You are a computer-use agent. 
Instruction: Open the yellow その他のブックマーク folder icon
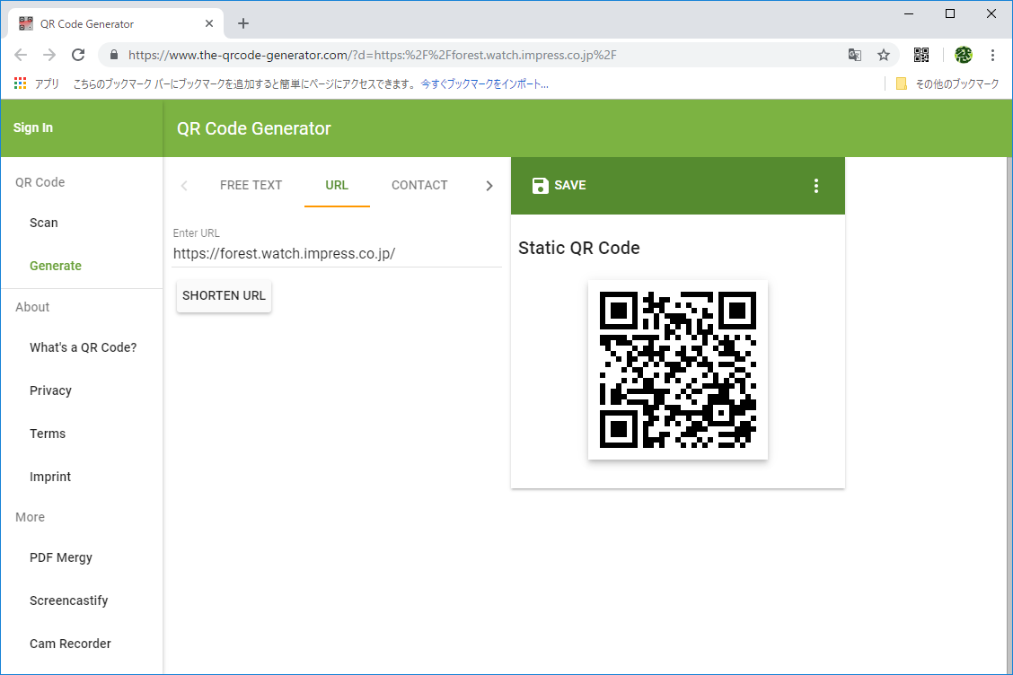(x=901, y=83)
